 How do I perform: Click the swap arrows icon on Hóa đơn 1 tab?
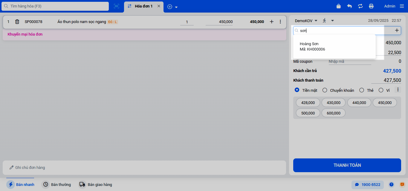(129, 6)
